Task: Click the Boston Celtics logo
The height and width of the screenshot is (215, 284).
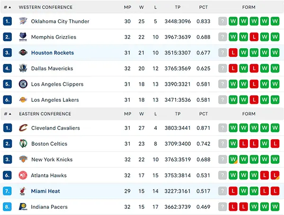Action: 23,143
